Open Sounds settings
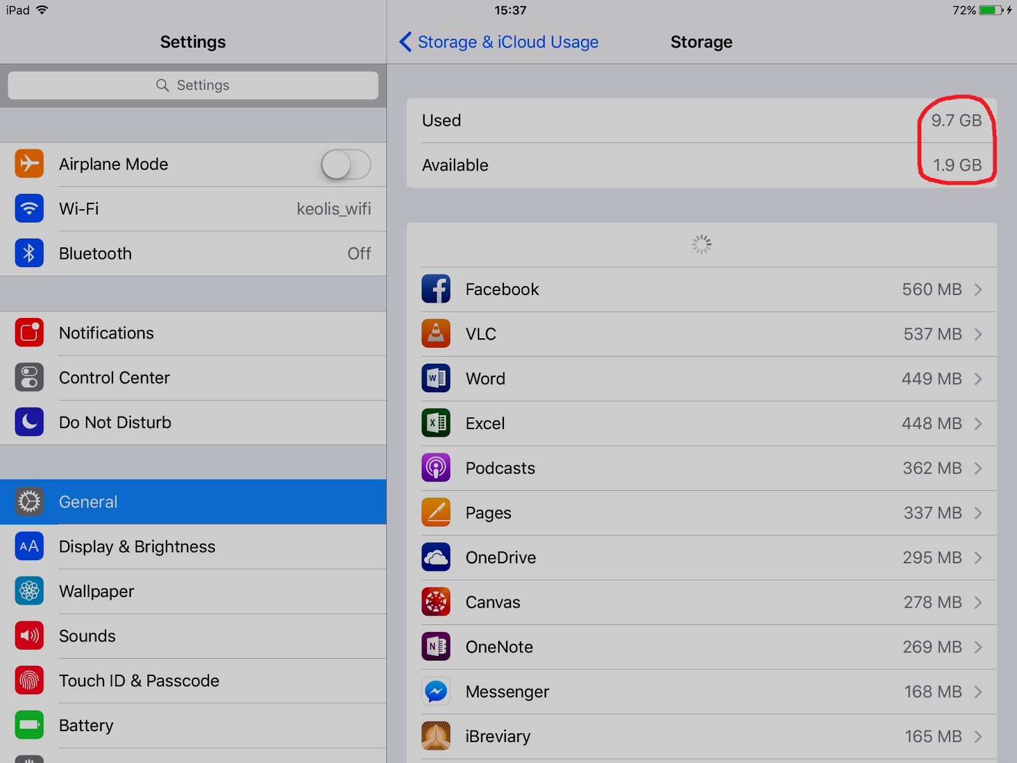The height and width of the screenshot is (763, 1017). (193, 636)
